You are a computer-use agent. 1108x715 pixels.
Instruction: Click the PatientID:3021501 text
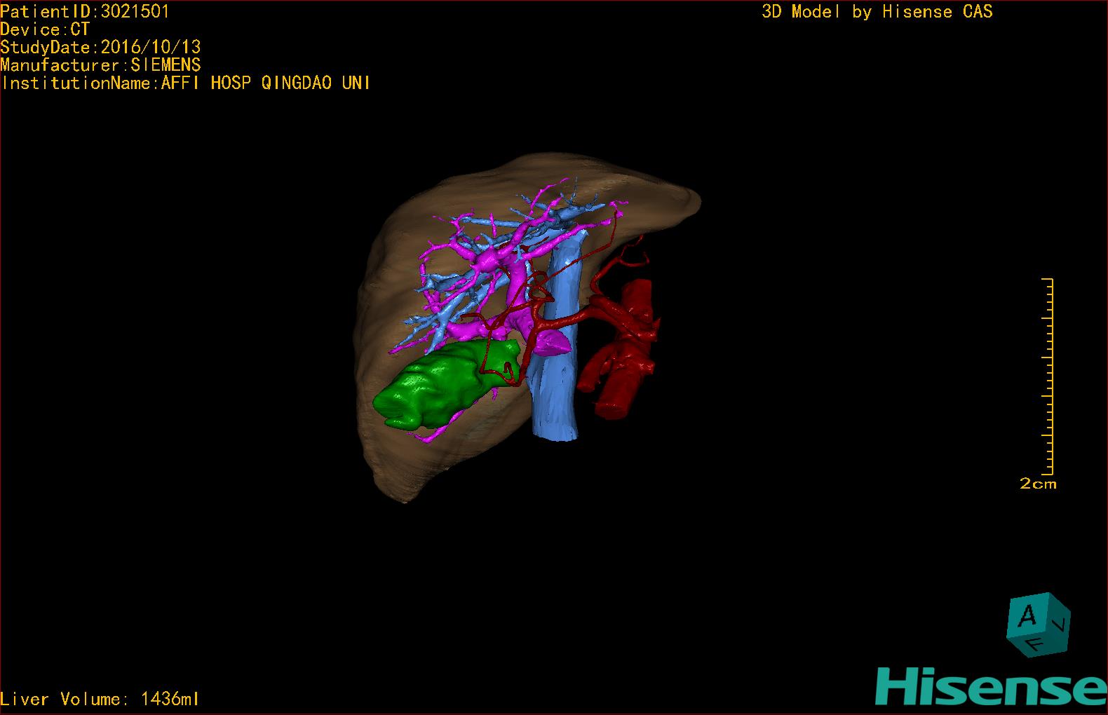pyautogui.click(x=85, y=11)
